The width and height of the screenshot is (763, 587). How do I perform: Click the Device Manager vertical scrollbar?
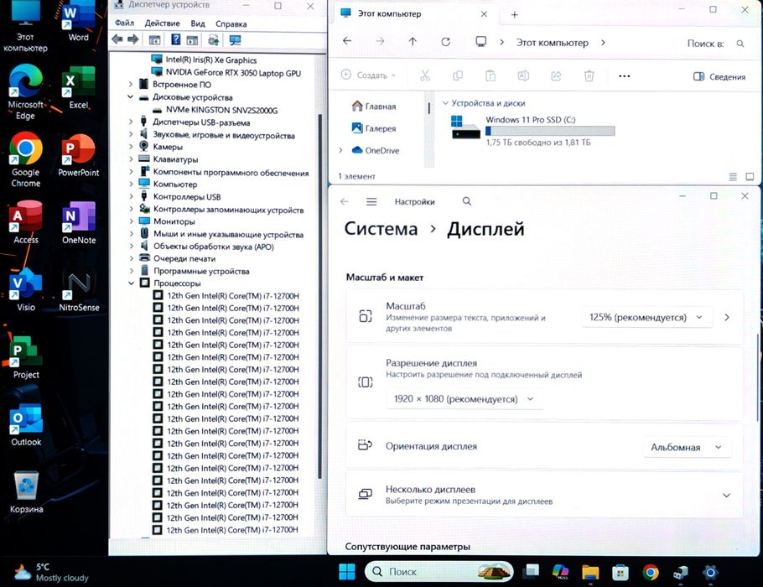(319, 296)
